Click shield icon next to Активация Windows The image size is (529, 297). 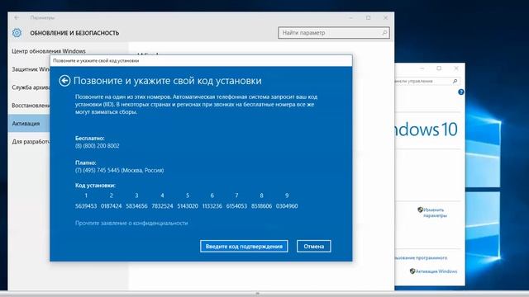412,271
